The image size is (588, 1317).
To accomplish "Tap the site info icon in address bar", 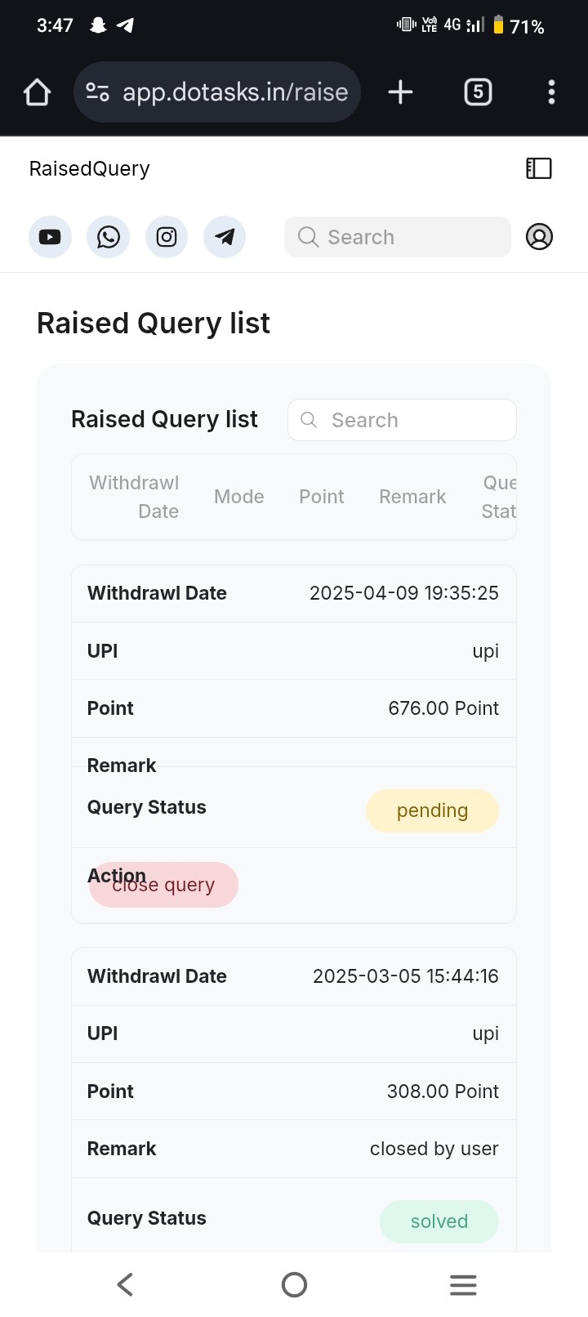I will [x=98, y=92].
